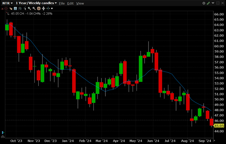The width and height of the screenshot is (226, 144).
Task: Click the 55.00 price axis label
Action: [219, 73]
